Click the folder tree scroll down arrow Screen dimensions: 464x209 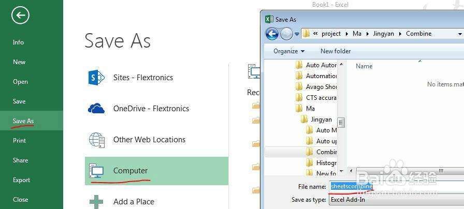click(341, 171)
